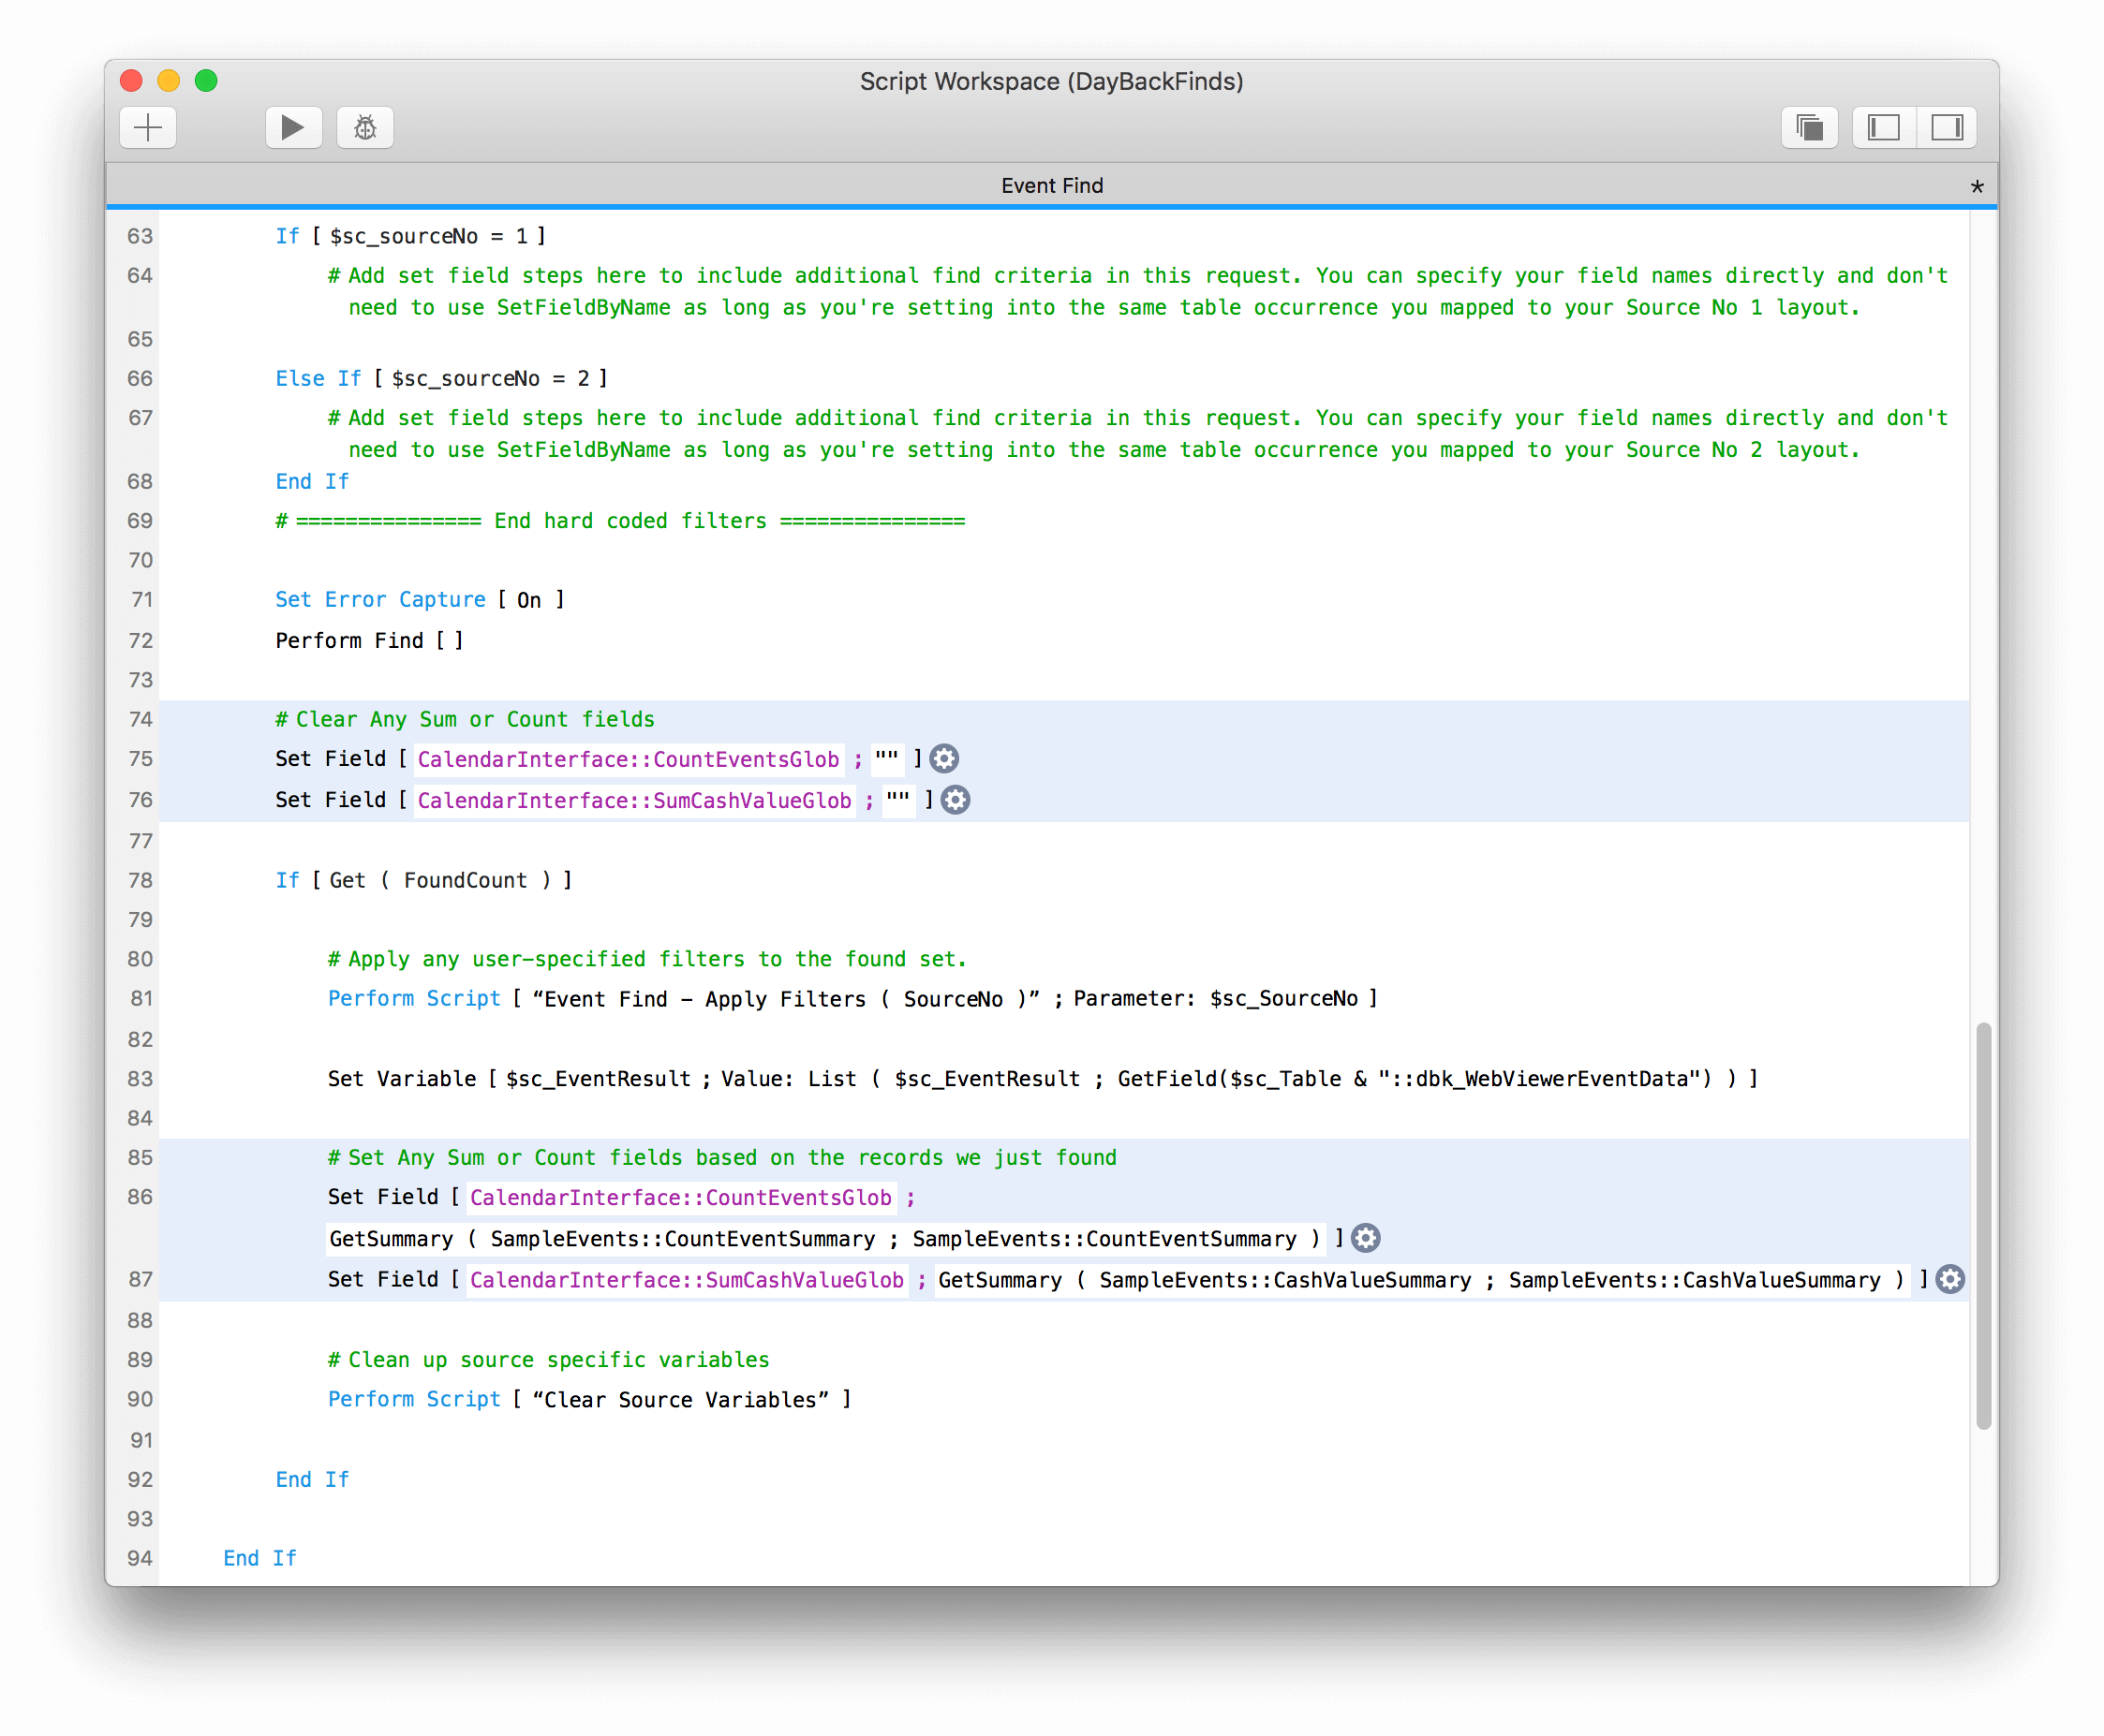Click the unsaved changes asterisk on the tab bar
2104x1736 pixels.
pos(1976,187)
